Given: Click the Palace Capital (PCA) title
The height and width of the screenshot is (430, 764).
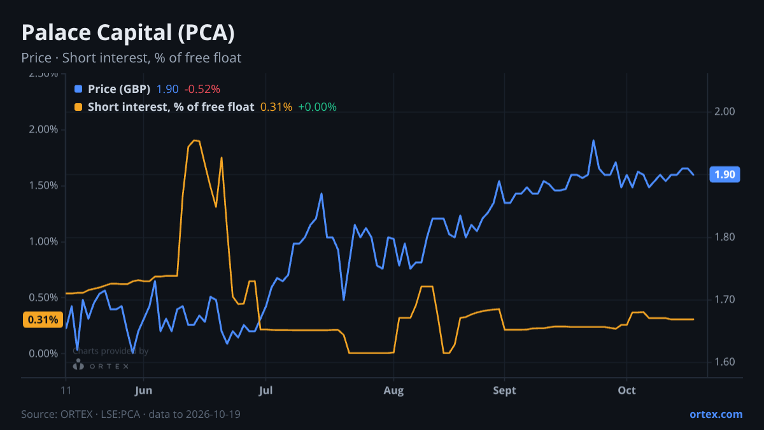Looking at the screenshot, I should pos(129,32).
